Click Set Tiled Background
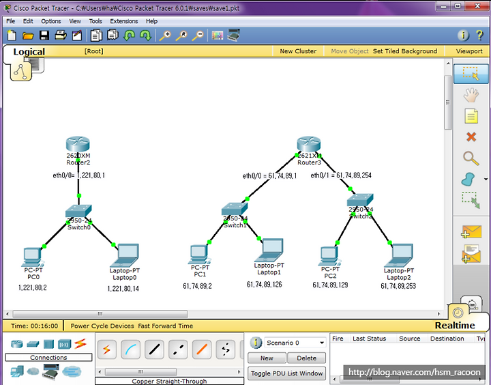491x385 pixels. click(405, 51)
